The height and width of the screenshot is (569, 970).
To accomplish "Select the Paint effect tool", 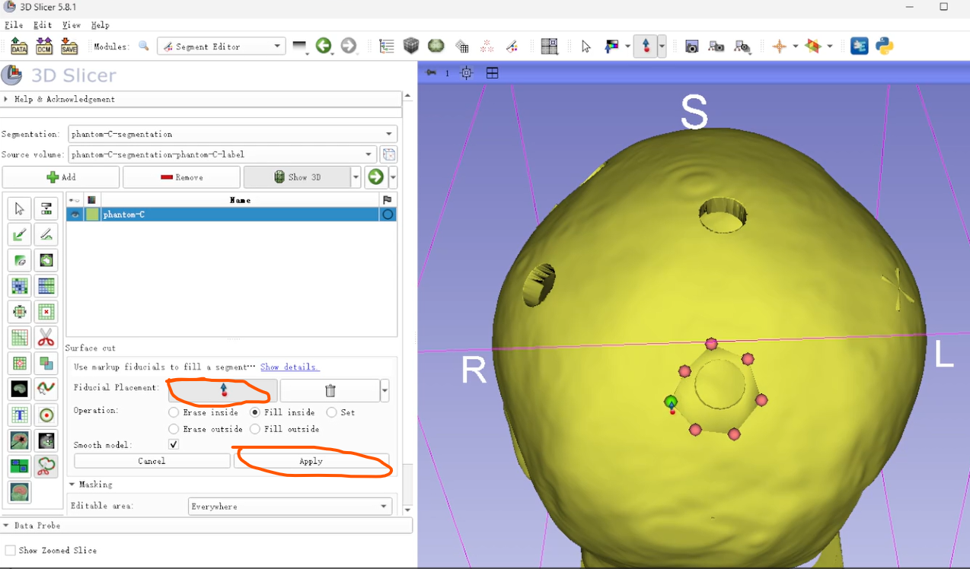I will pyautogui.click(x=20, y=235).
